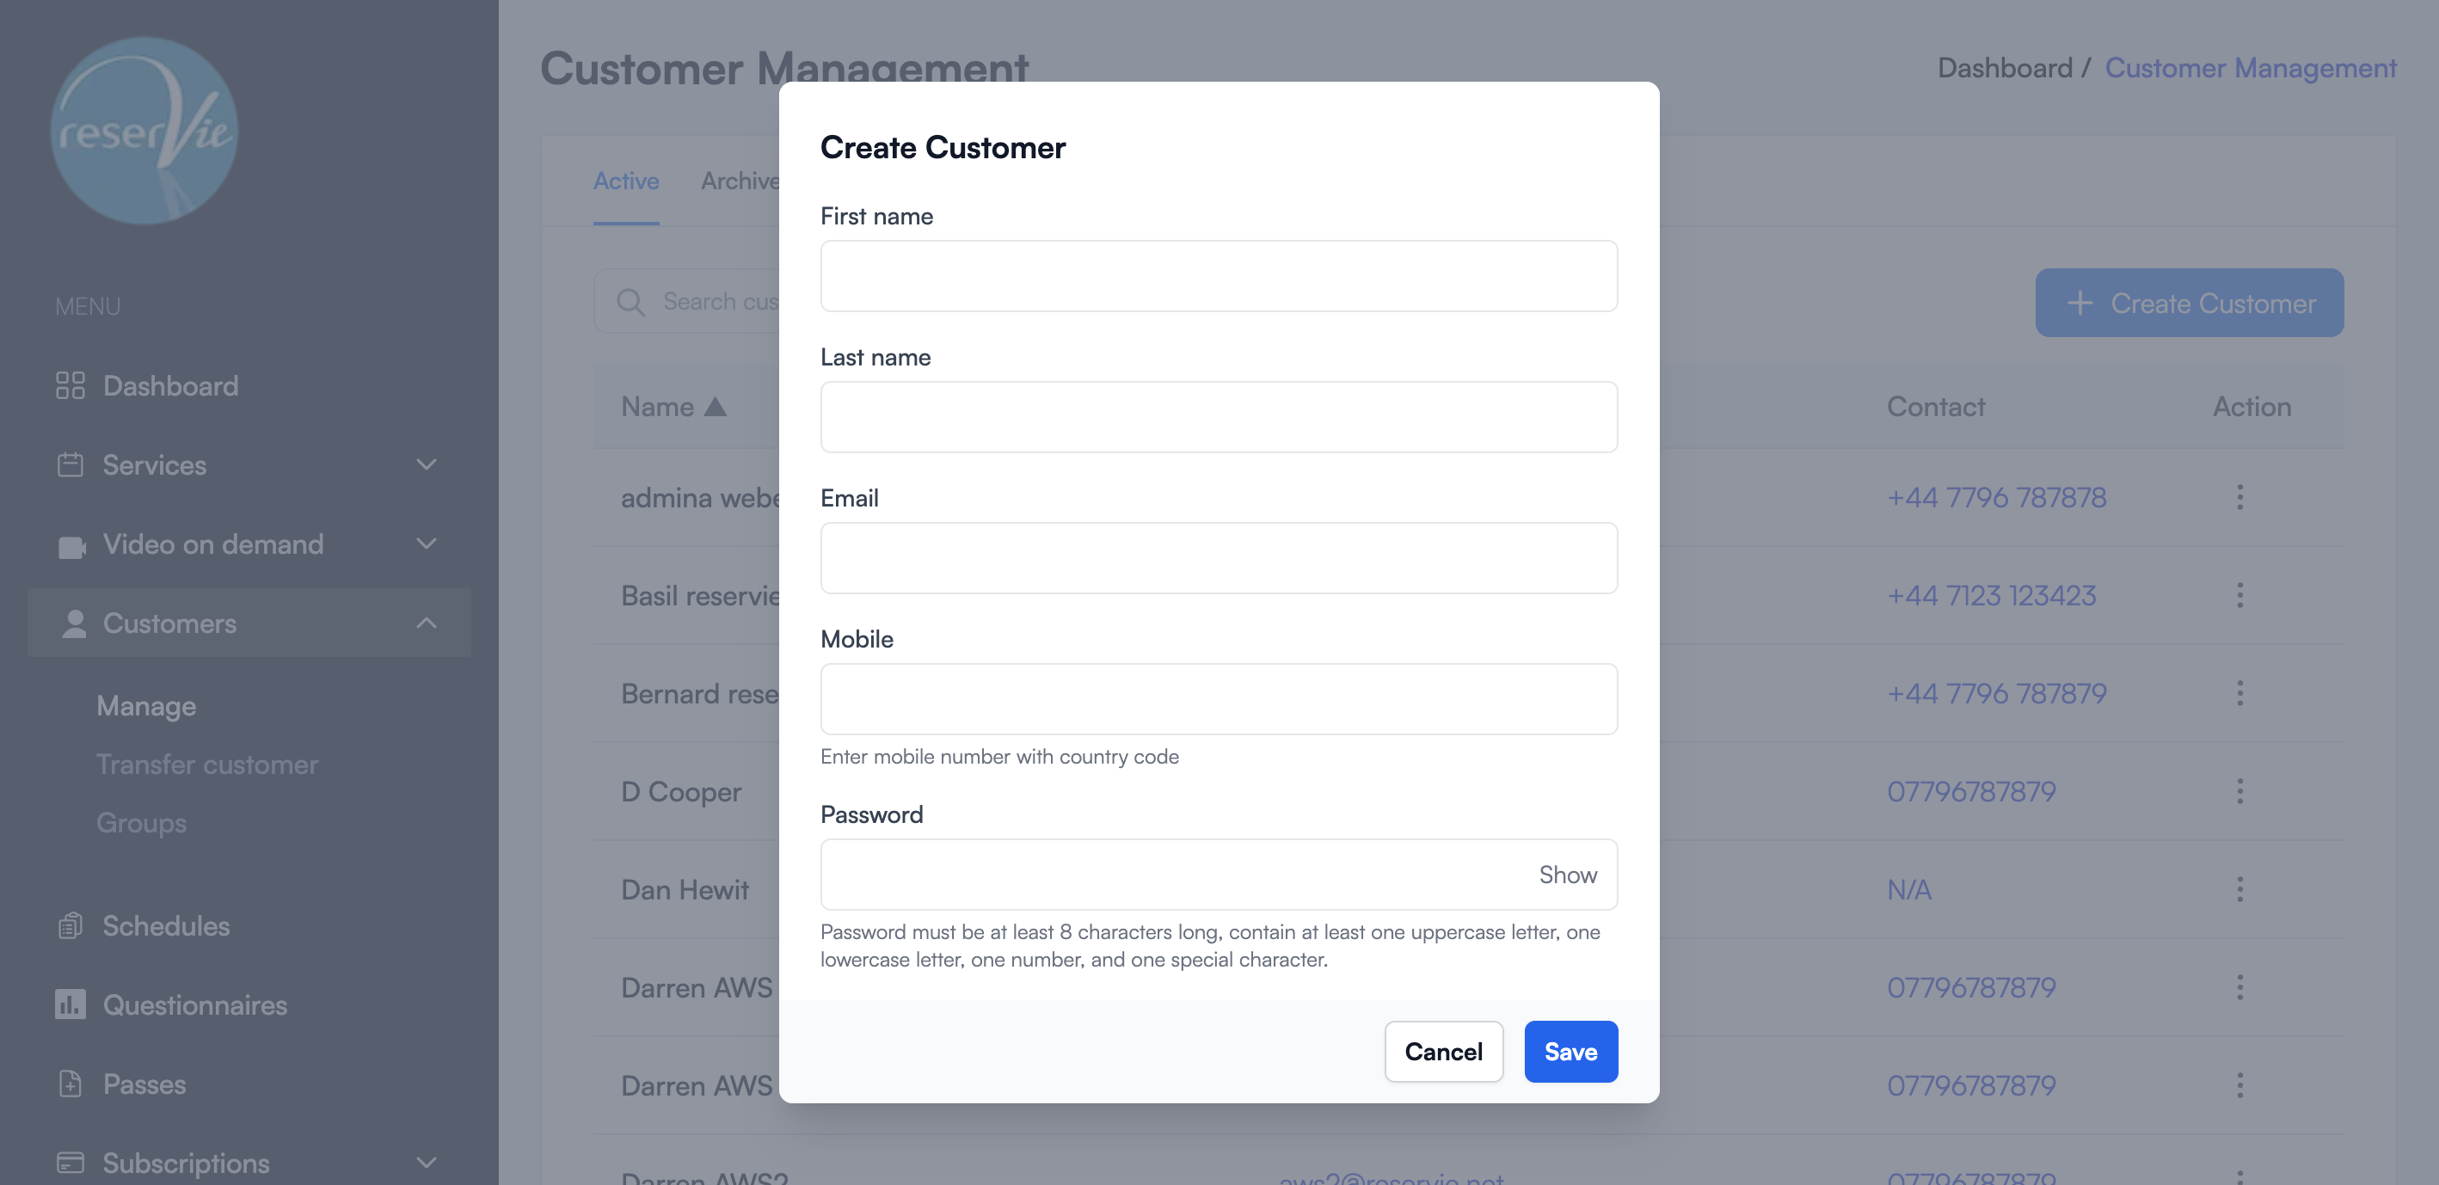
Task: Click the Questionnaires bar-chart icon
Action: click(x=70, y=1004)
